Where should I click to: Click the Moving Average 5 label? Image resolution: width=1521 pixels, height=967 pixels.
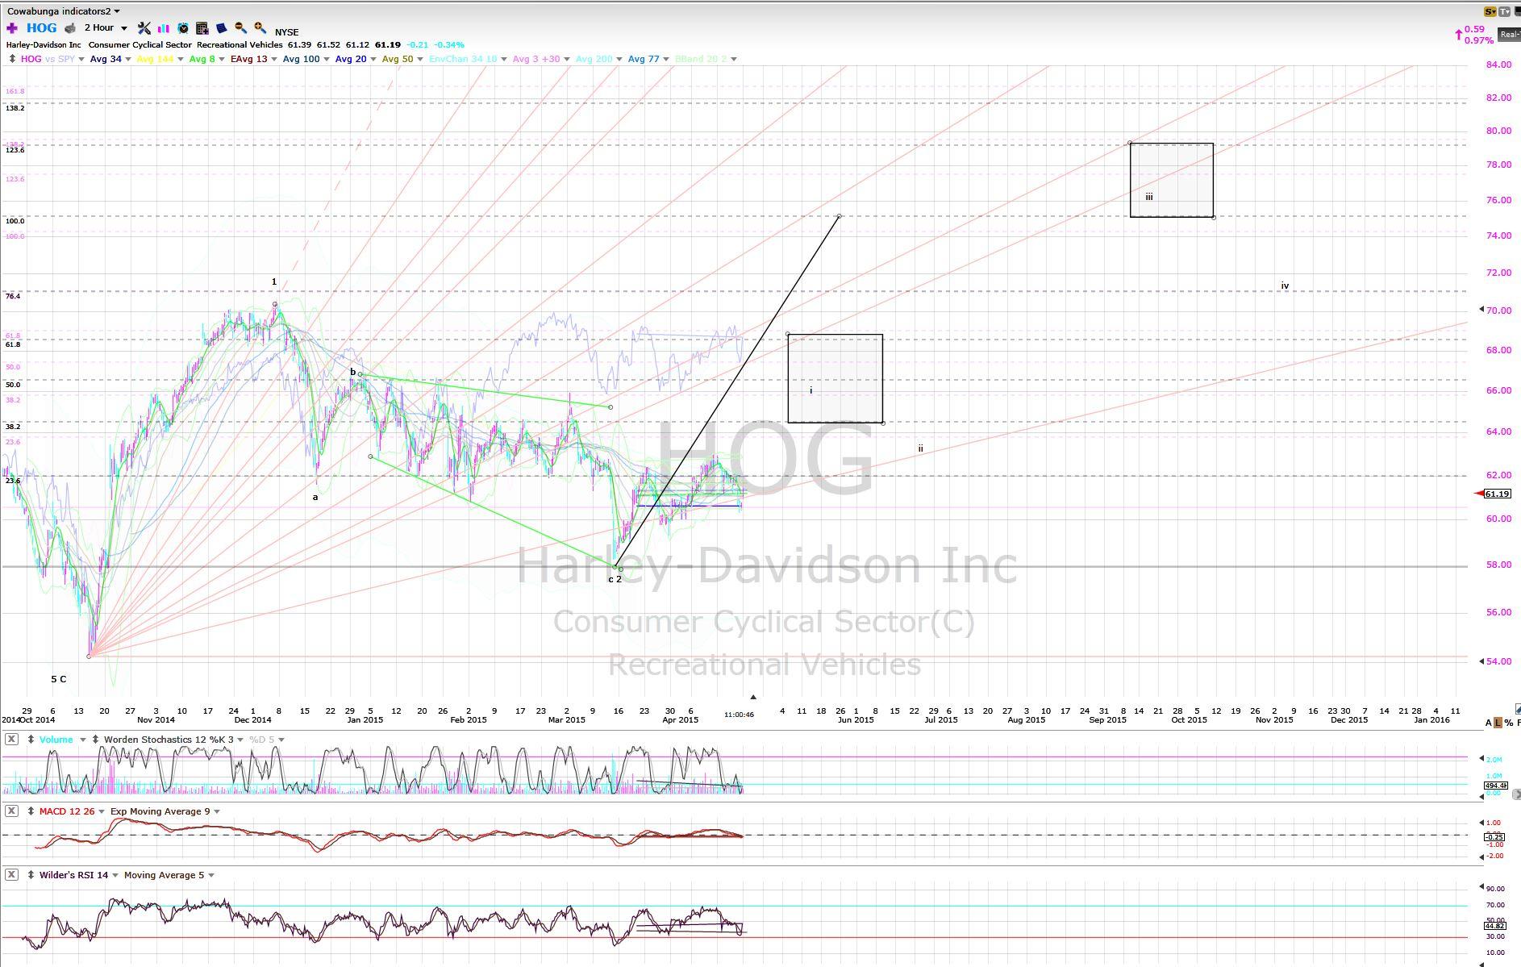164,875
